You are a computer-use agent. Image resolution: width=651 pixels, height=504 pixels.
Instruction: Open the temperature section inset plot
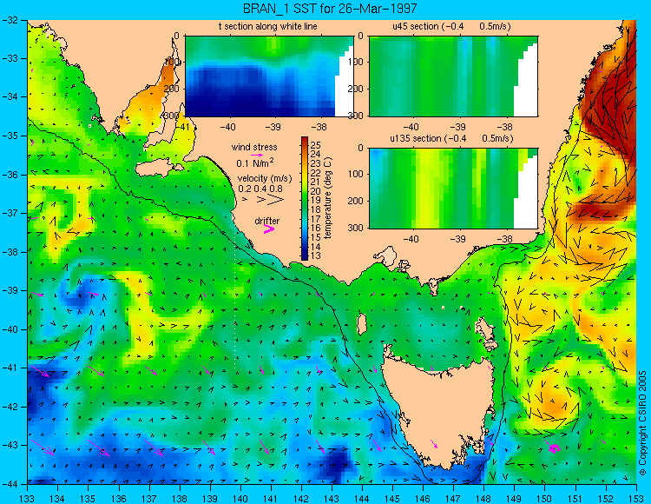coord(269,76)
